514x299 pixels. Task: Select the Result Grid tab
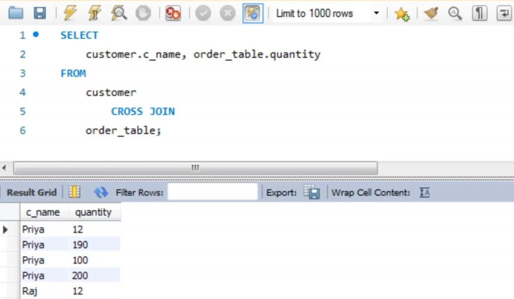pos(31,192)
